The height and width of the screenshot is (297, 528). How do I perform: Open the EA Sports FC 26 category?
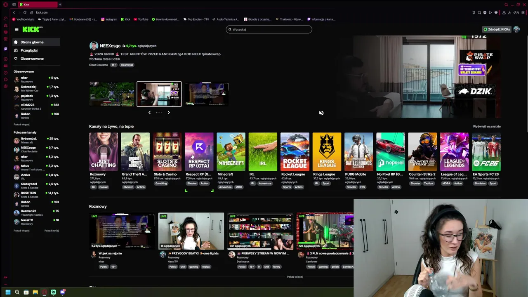click(x=486, y=151)
